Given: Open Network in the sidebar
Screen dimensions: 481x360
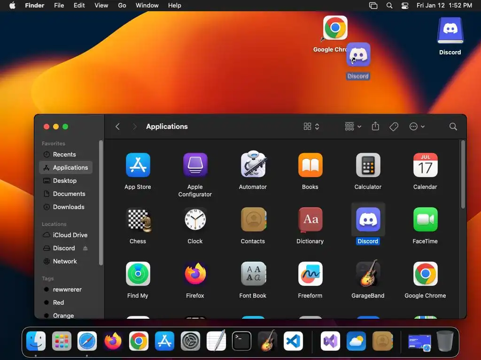Looking at the screenshot, I should [66, 262].
